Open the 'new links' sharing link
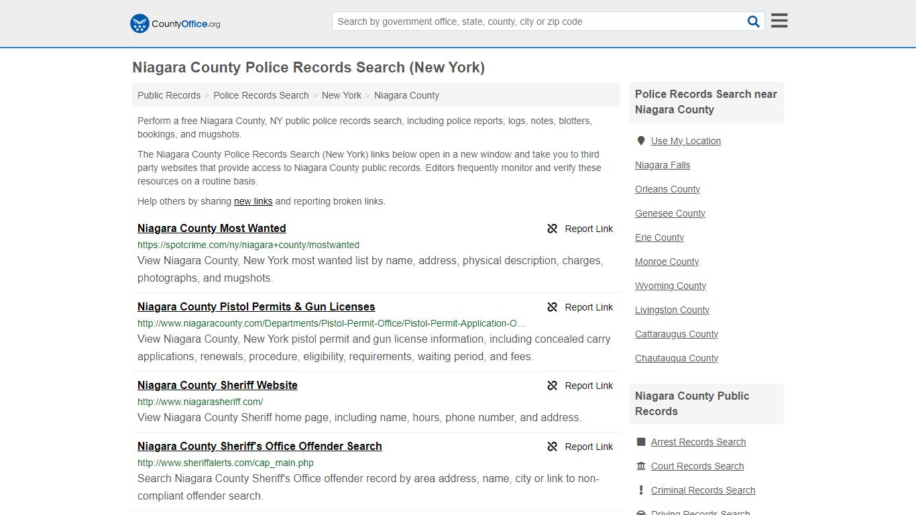The height and width of the screenshot is (515, 916). [253, 201]
